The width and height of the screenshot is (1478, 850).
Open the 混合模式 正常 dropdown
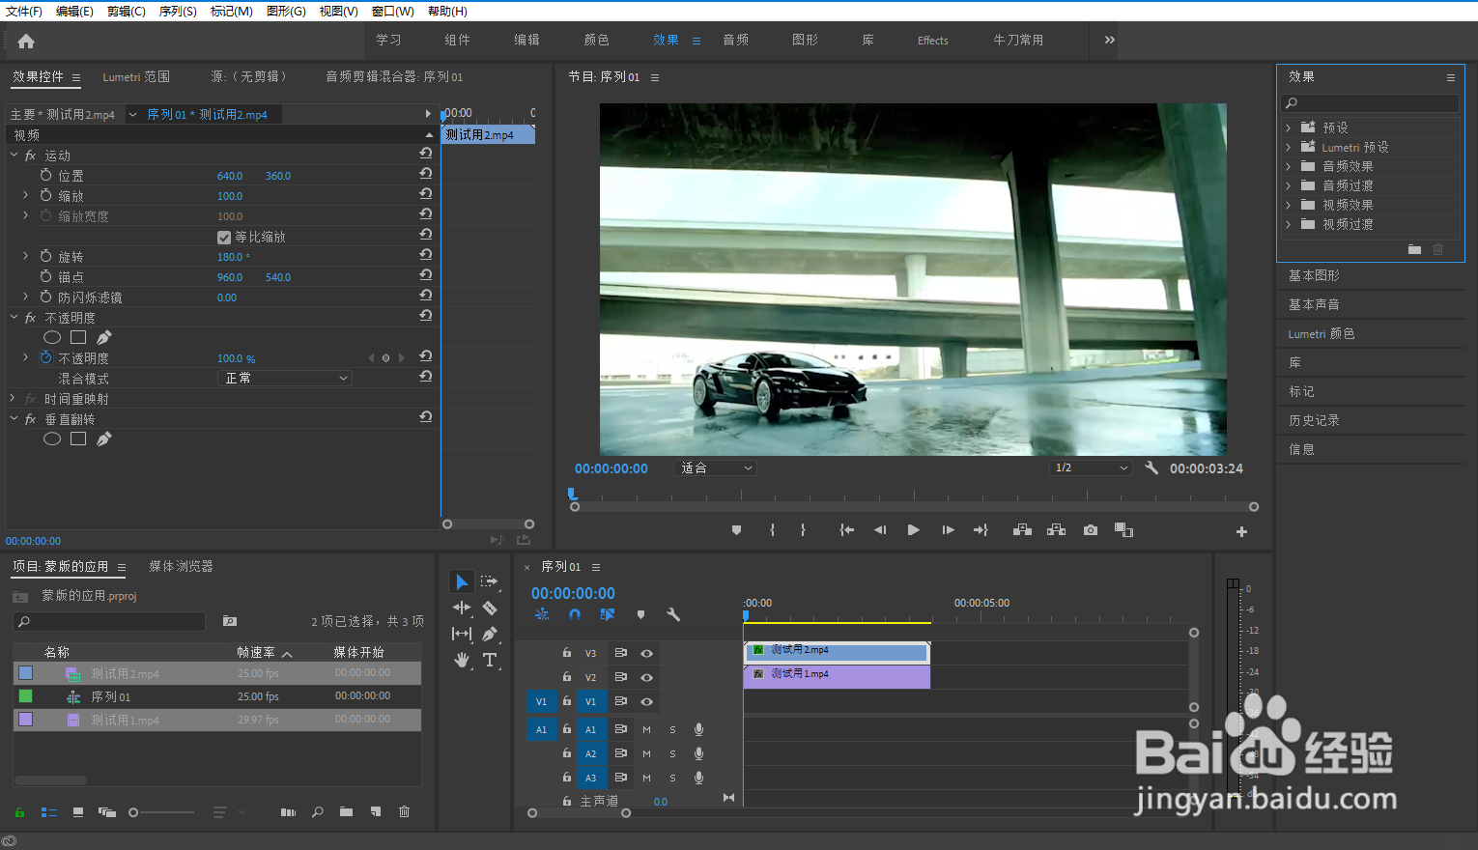tap(285, 378)
